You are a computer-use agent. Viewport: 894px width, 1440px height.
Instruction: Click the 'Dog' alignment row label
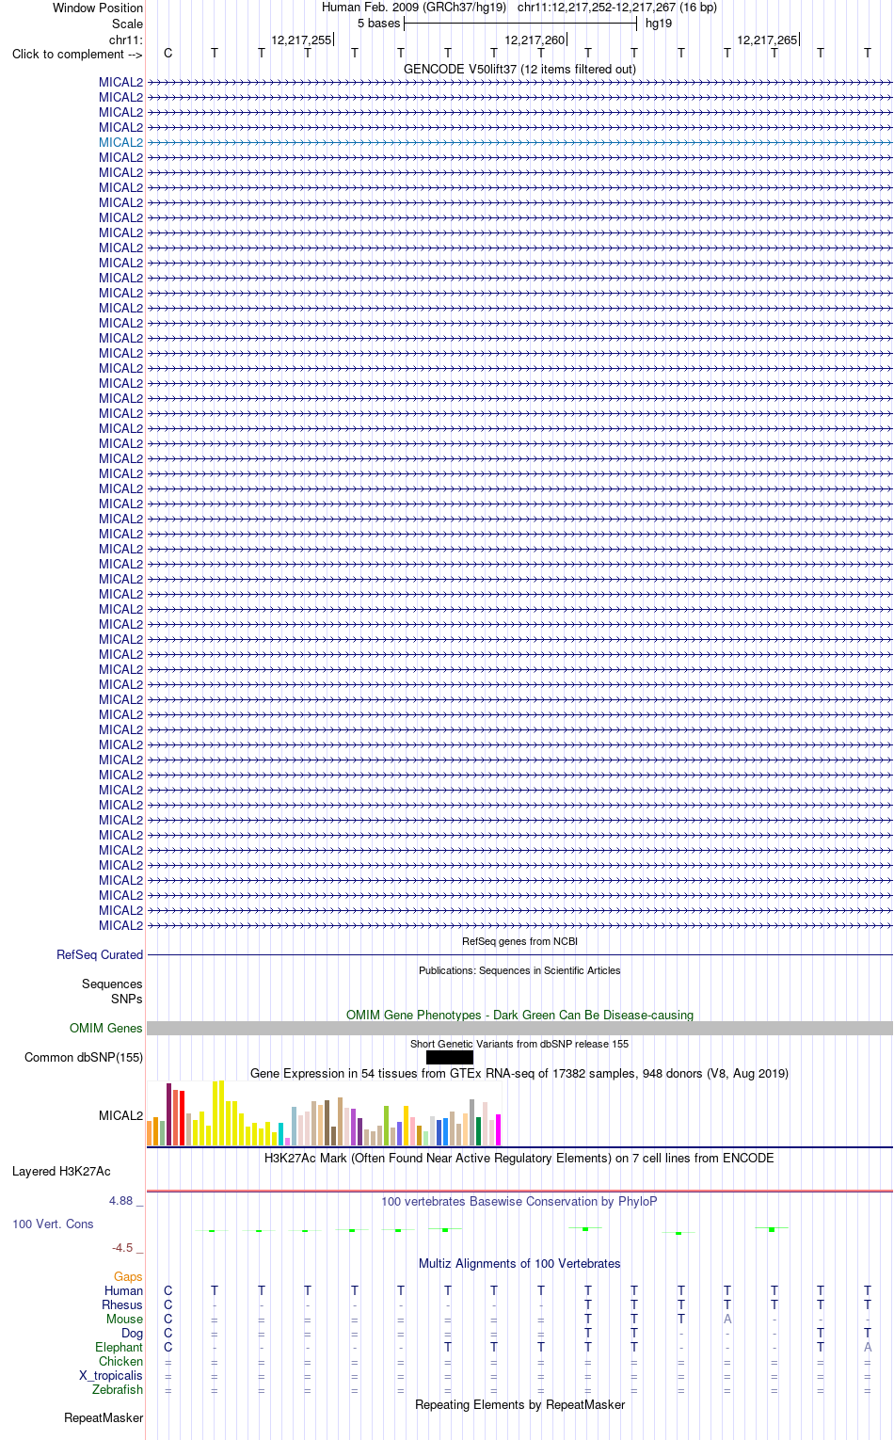pos(132,1333)
